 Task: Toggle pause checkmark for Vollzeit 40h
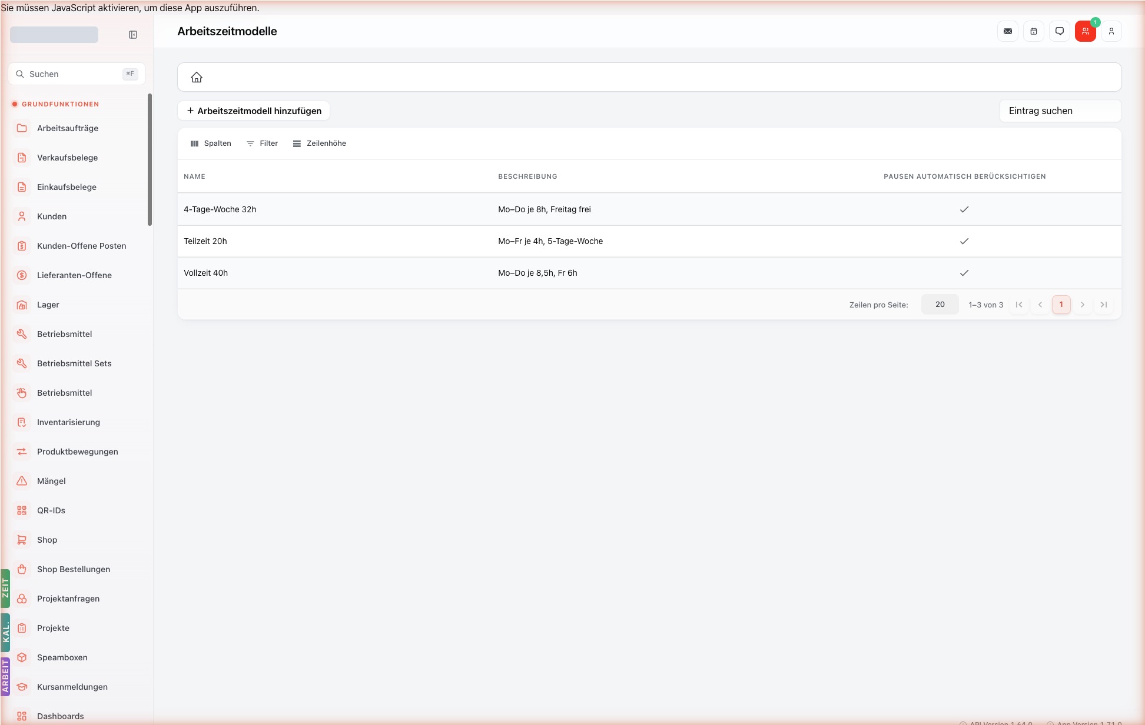click(x=964, y=273)
